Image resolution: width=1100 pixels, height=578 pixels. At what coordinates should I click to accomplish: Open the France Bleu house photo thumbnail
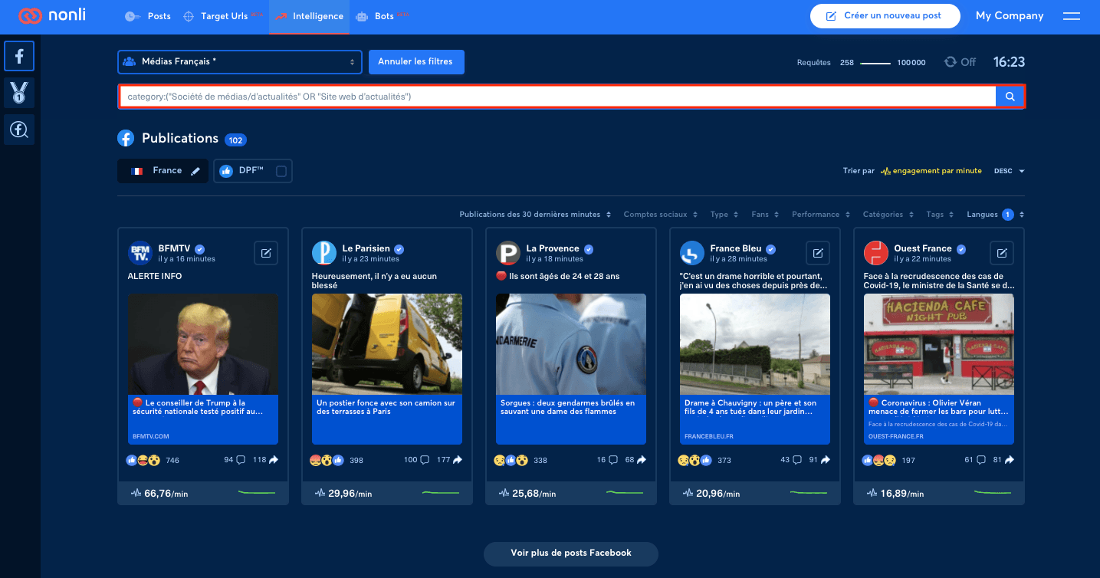755,344
